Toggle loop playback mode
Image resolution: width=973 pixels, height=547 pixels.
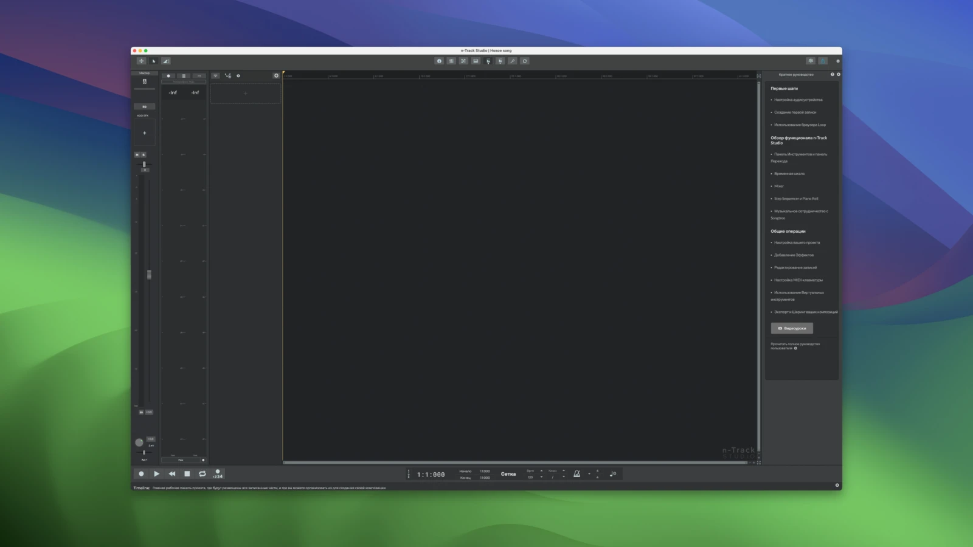(x=203, y=473)
